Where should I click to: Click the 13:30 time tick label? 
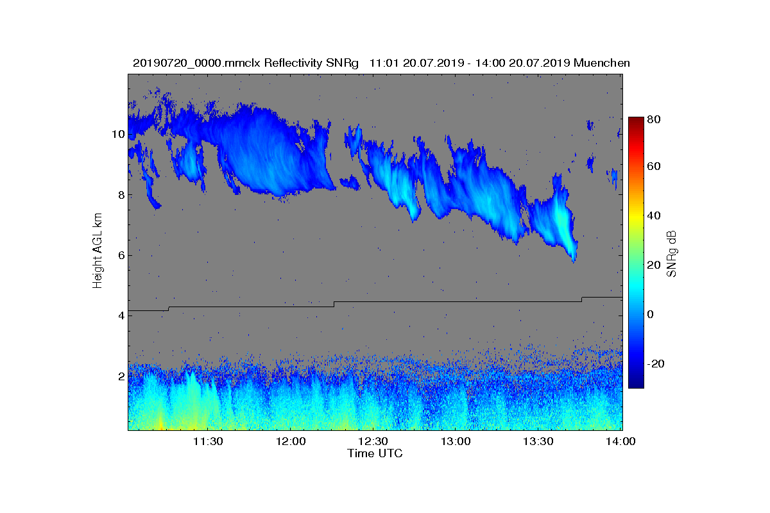(x=539, y=441)
